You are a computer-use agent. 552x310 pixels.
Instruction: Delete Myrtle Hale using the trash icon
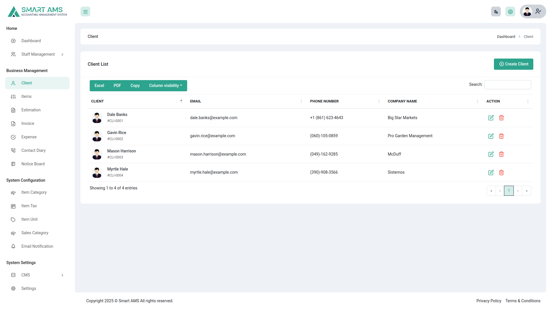click(x=501, y=173)
